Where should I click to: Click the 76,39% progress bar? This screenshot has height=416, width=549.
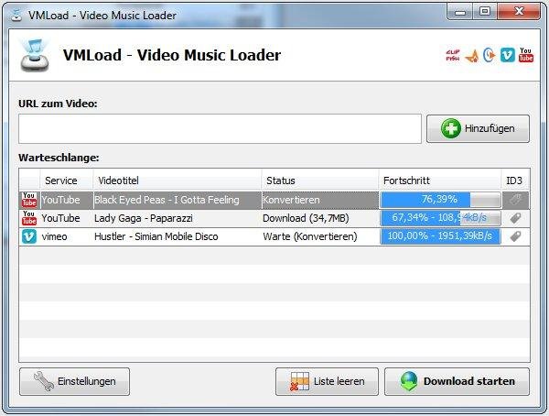point(440,200)
